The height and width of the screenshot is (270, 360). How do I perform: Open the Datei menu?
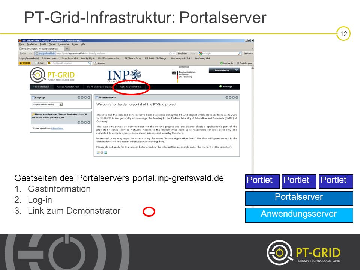pos(22,44)
